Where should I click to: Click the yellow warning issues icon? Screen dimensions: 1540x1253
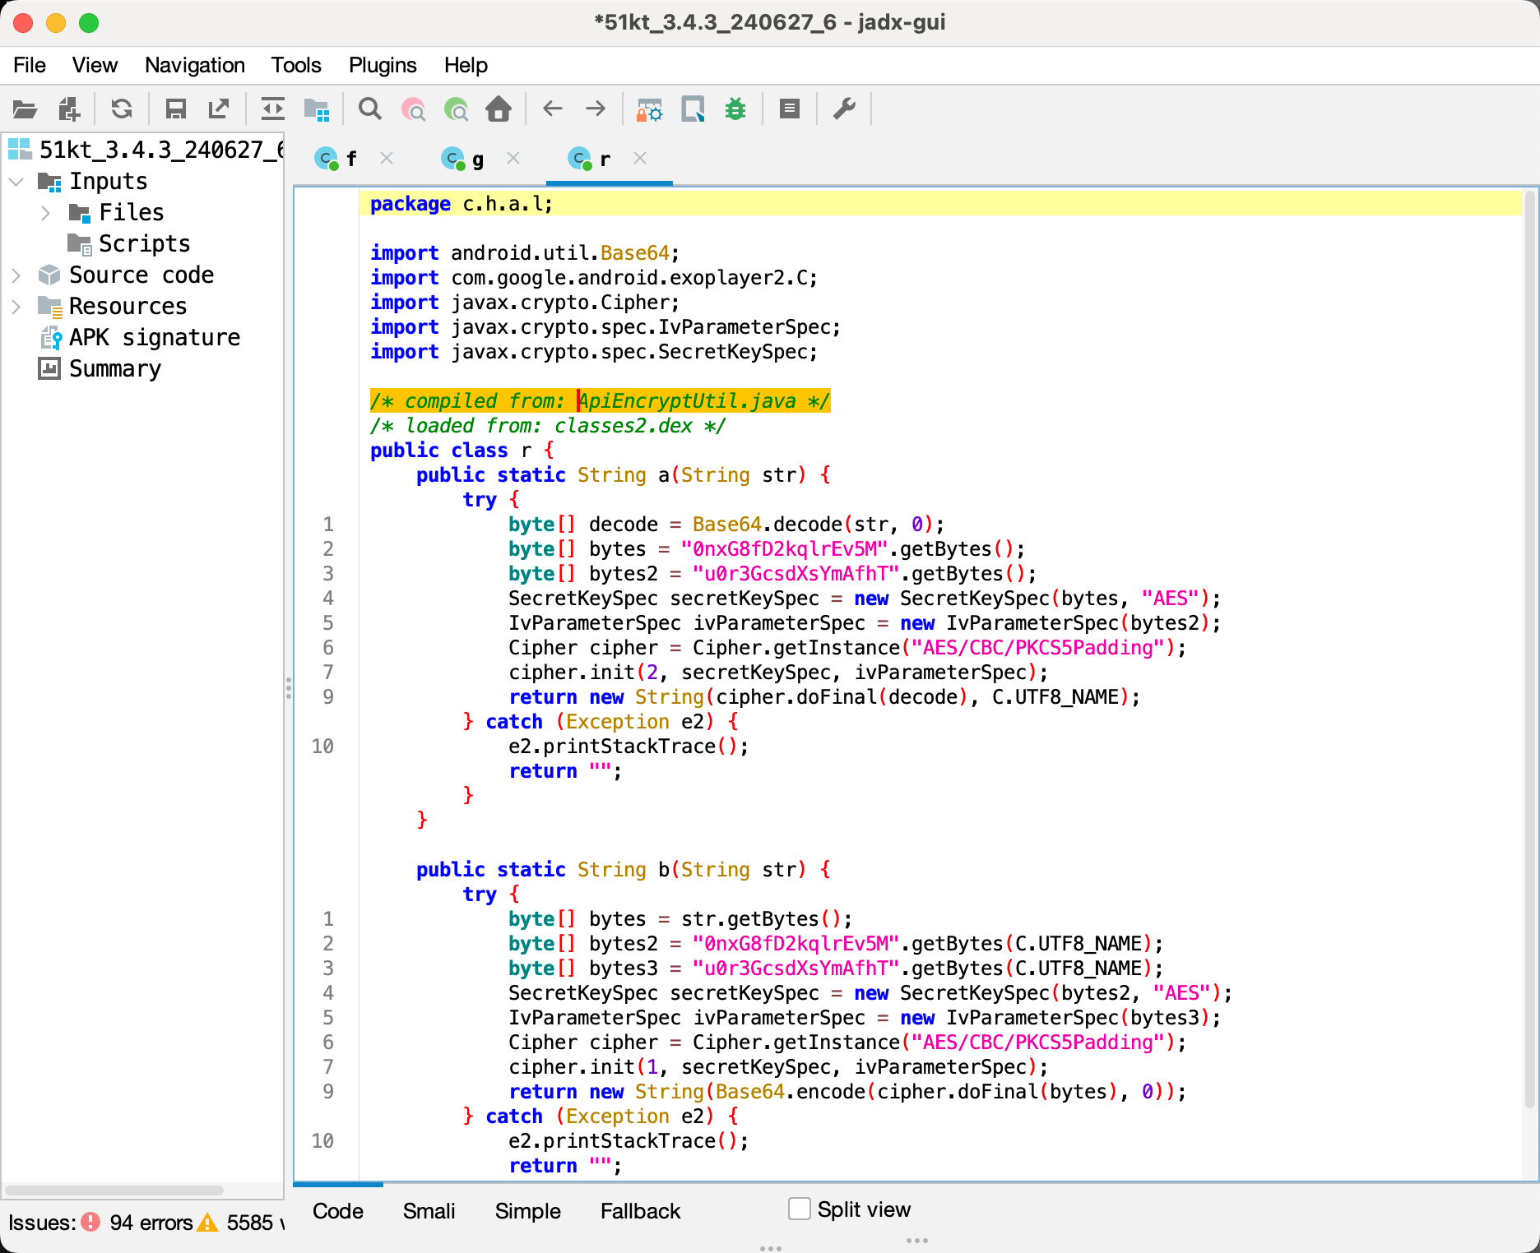(x=208, y=1223)
